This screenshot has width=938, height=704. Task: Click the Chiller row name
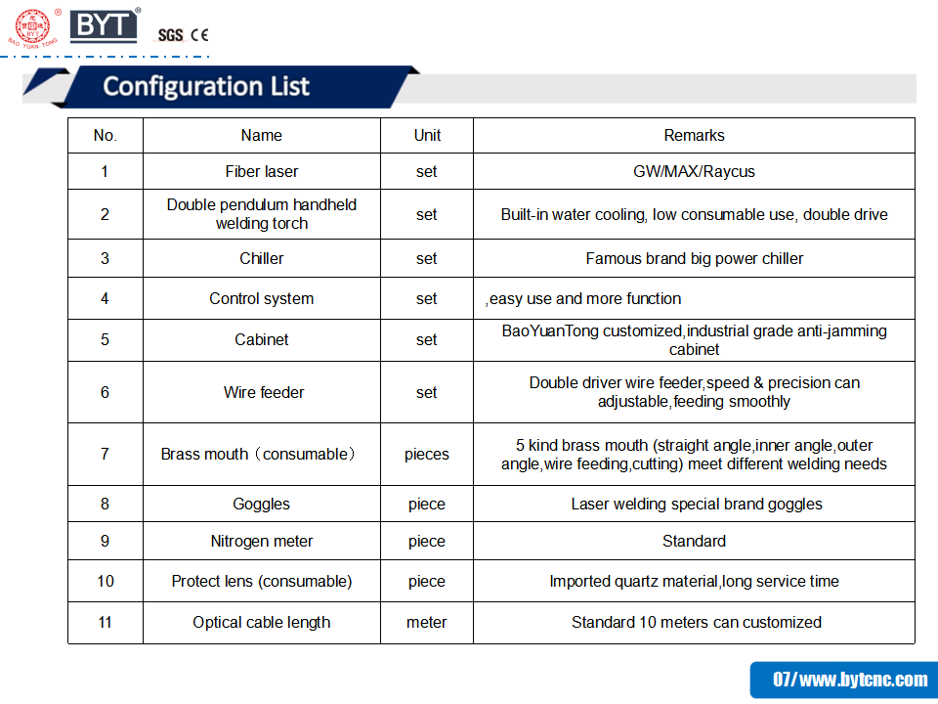[261, 259]
